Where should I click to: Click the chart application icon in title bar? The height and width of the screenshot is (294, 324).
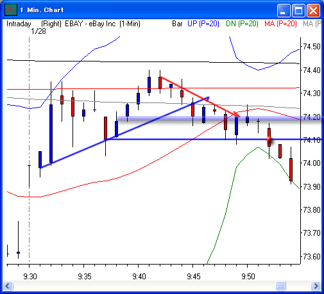point(11,10)
